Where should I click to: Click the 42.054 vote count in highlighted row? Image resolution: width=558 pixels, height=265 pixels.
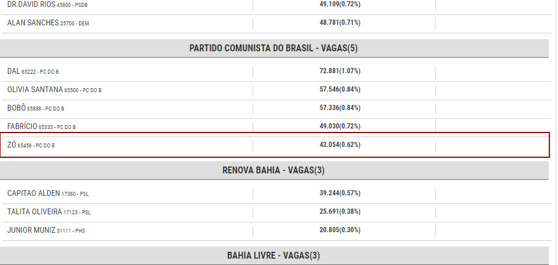(340, 145)
